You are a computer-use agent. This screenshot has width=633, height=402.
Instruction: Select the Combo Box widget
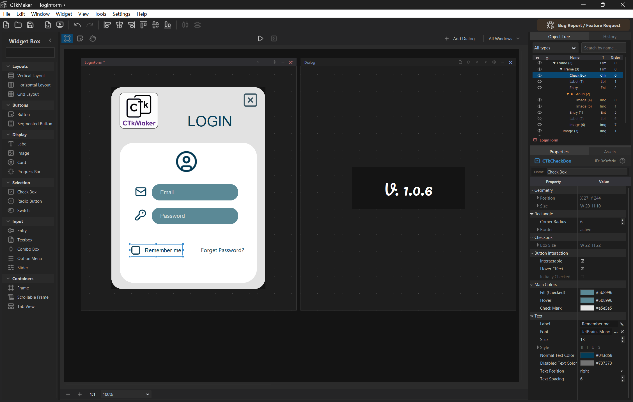point(24,249)
